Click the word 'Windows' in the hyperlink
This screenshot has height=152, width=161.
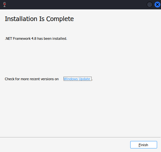tap(71, 79)
